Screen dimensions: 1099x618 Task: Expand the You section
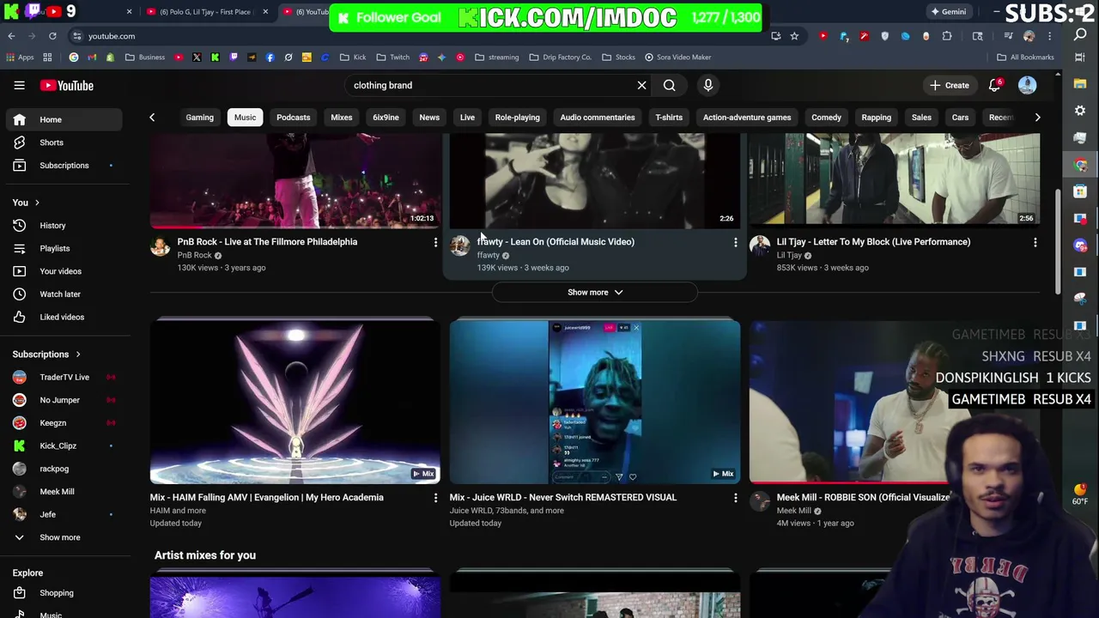coord(26,203)
